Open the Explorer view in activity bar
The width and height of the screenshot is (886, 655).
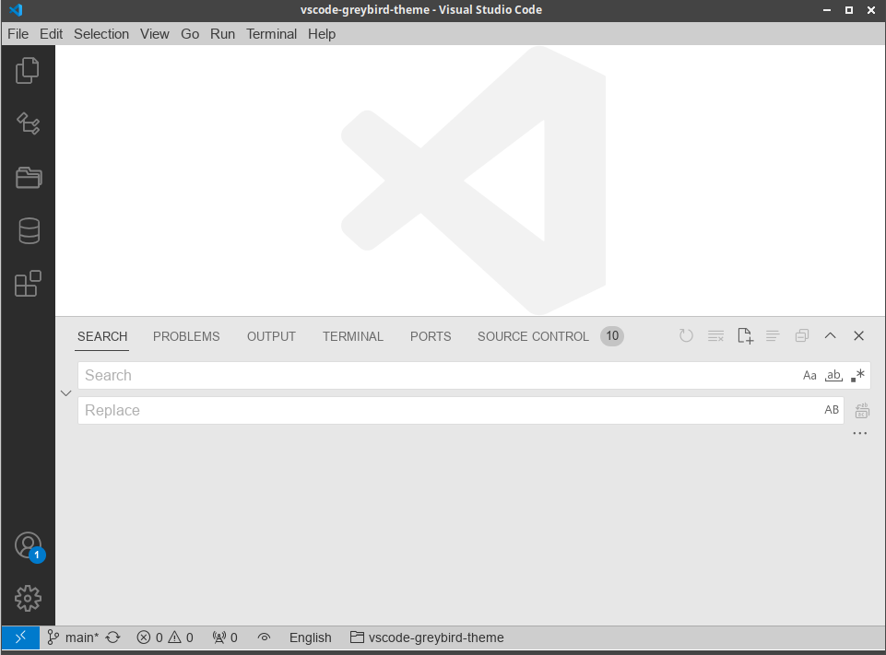(28, 71)
